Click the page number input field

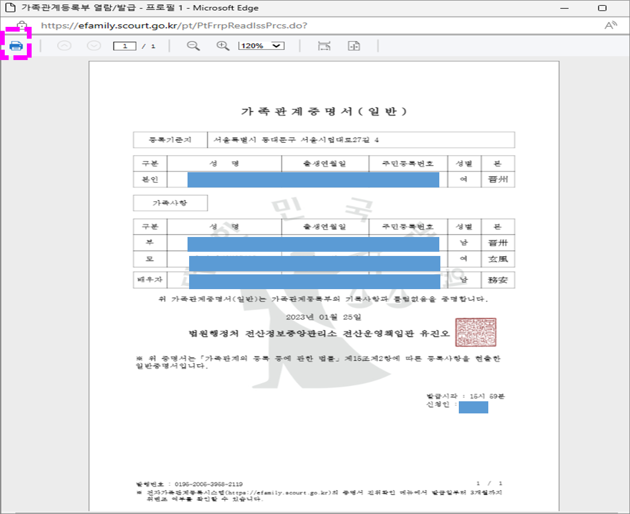click(125, 46)
